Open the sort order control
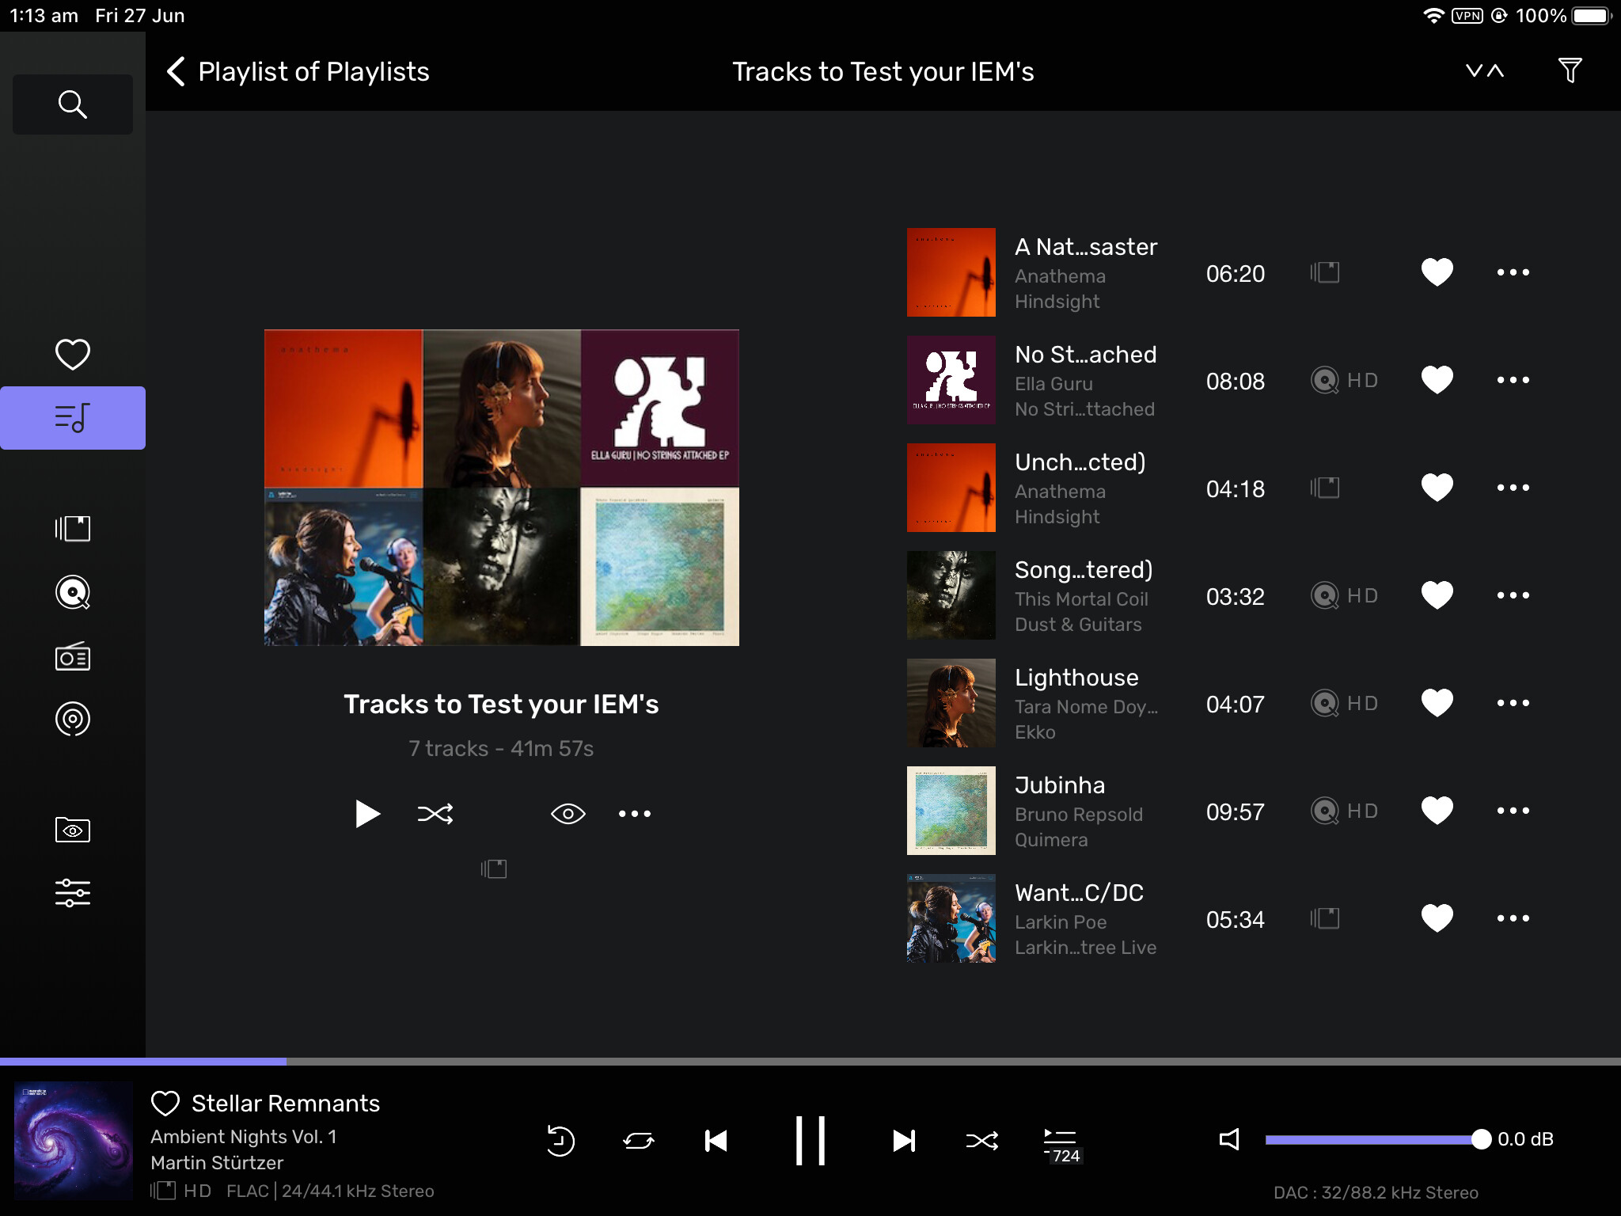Image resolution: width=1621 pixels, height=1216 pixels. pos(1484,71)
